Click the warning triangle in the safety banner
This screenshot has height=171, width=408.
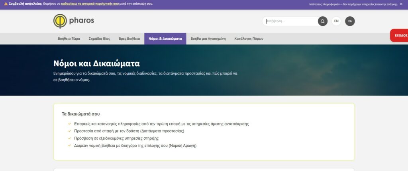(x=6, y=4)
